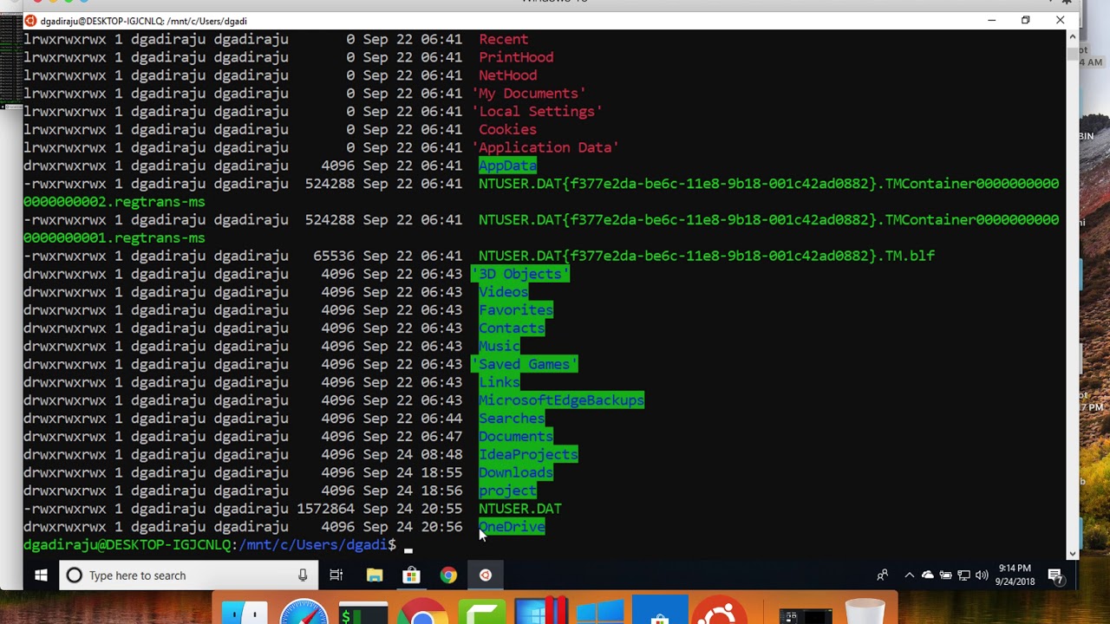The image size is (1110, 624).
Task: Click the AppData directory entry
Action: click(x=507, y=166)
